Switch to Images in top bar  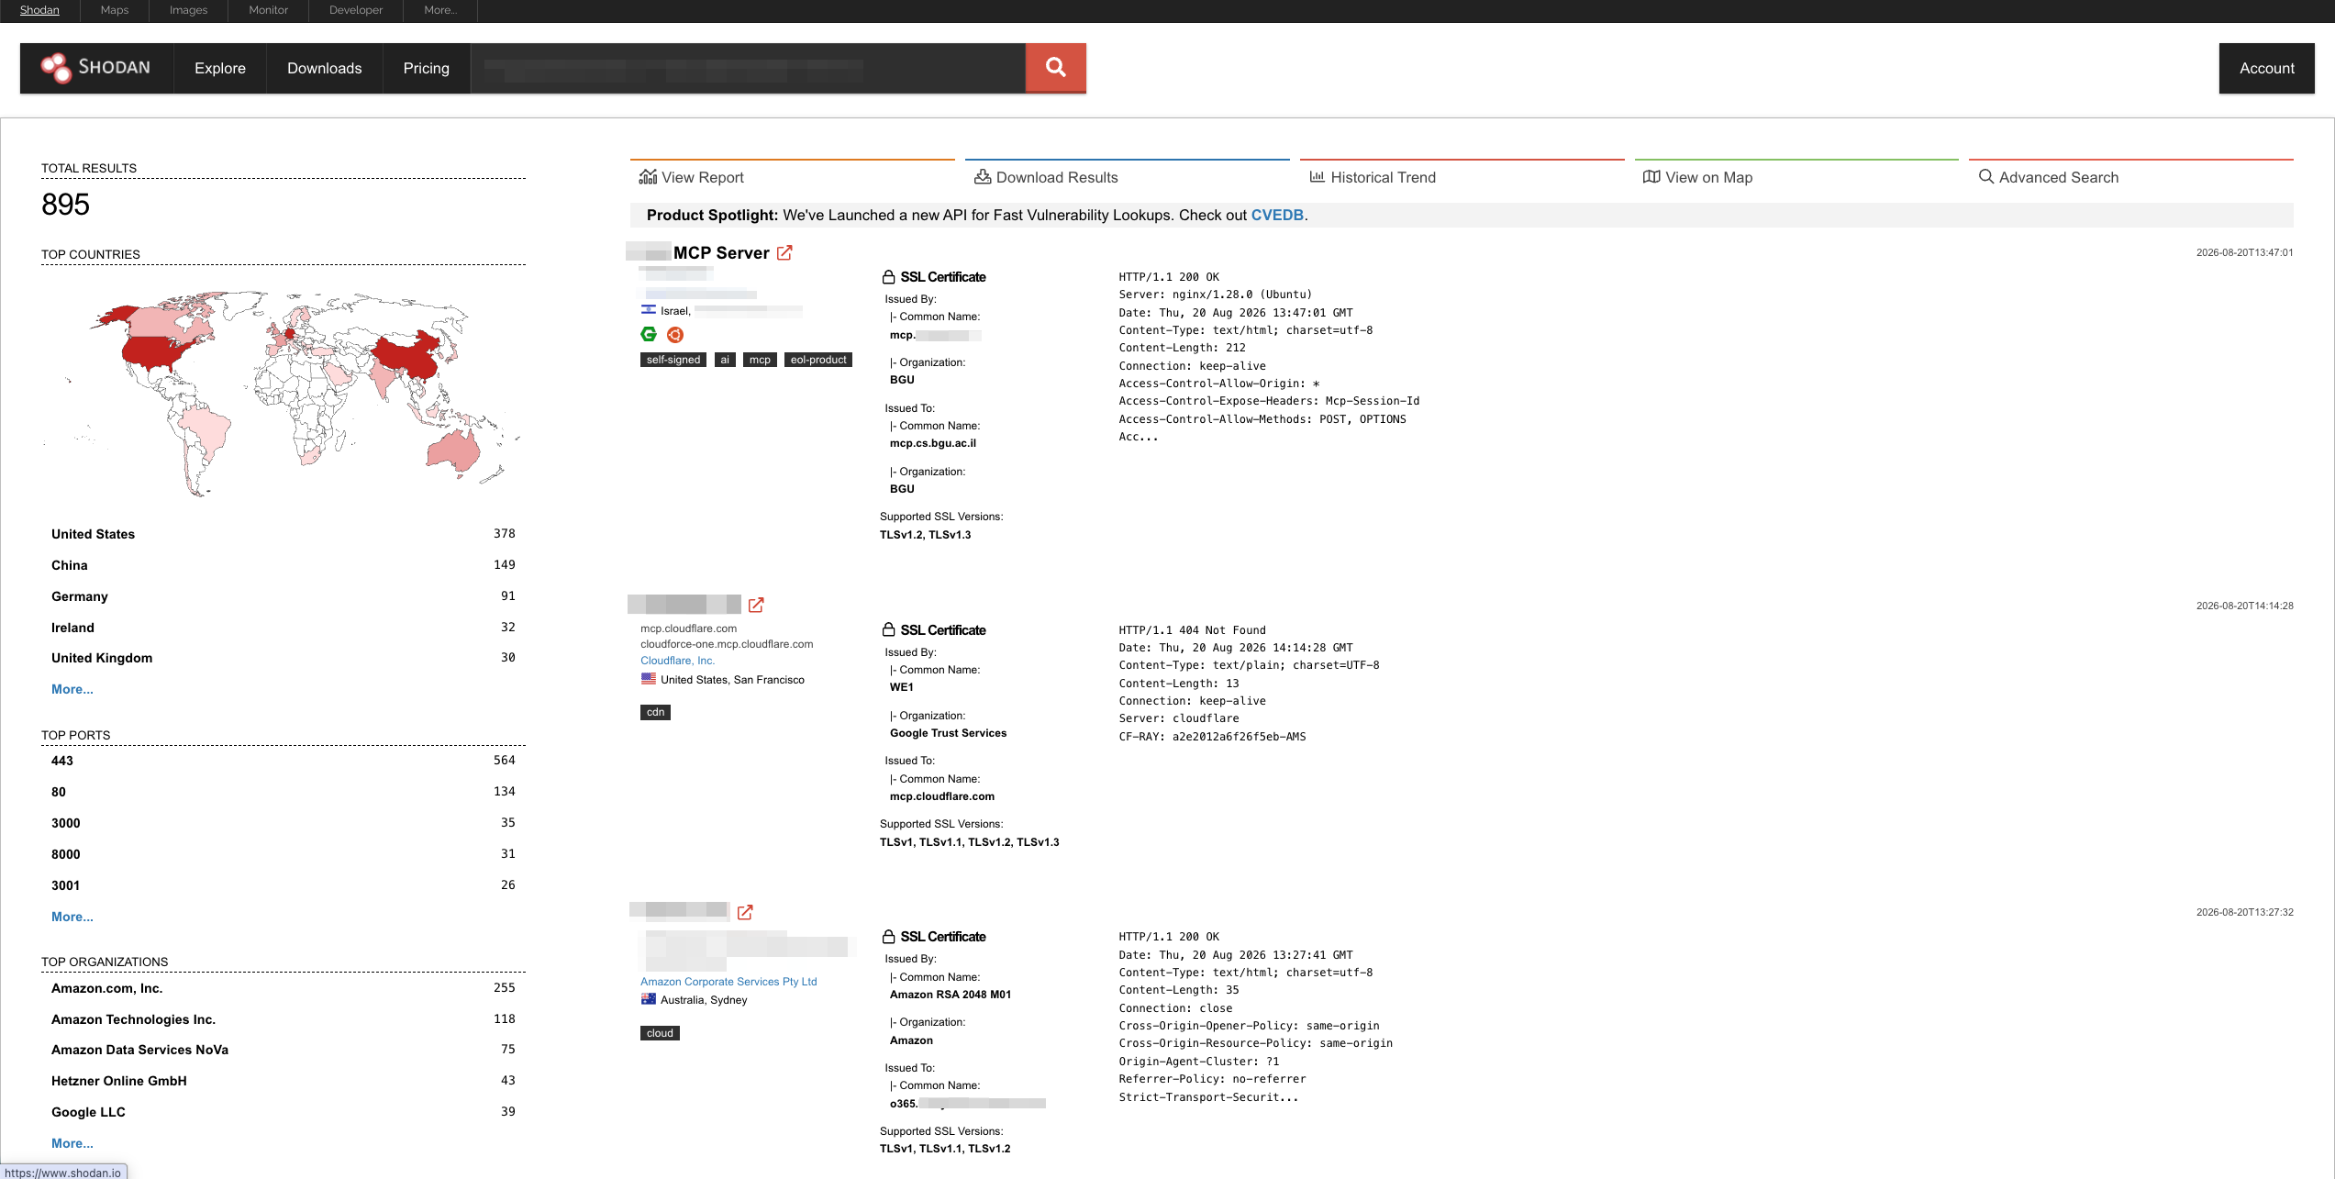188,10
